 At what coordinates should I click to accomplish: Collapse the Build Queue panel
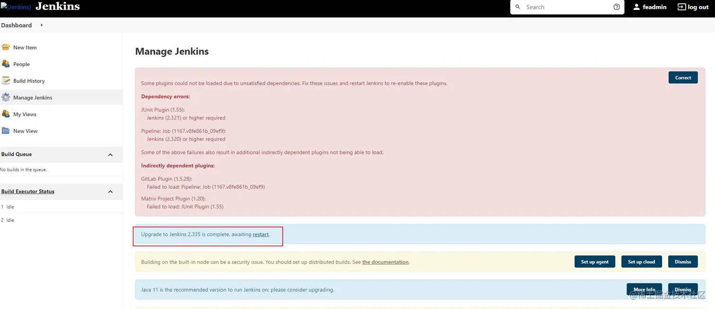(x=110, y=155)
